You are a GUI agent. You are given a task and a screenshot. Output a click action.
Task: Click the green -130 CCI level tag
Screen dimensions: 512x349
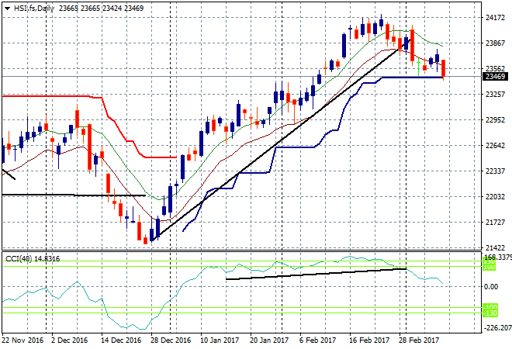coord(490,313)
